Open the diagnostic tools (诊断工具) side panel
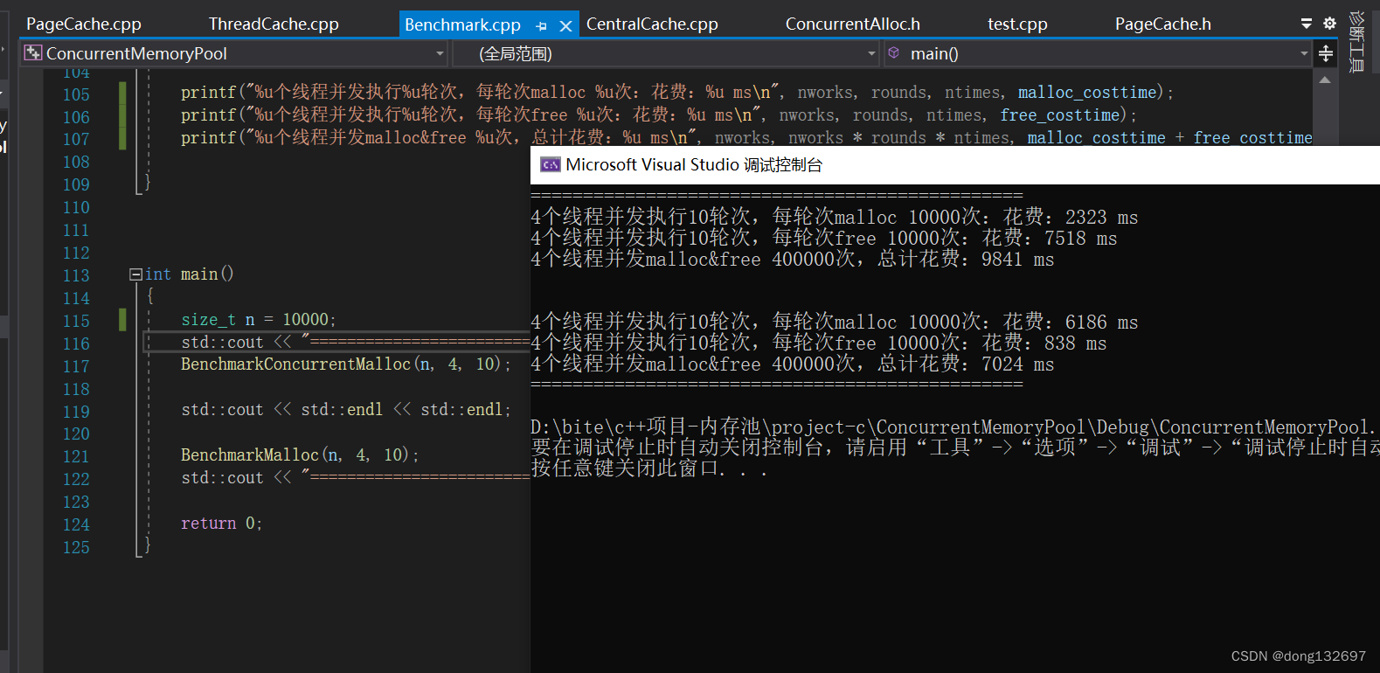The width and height of the screenshot is (1380, 673). point(1356,41)
